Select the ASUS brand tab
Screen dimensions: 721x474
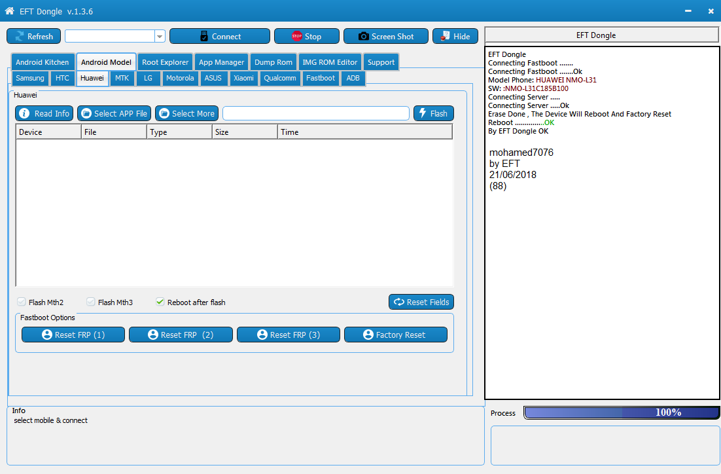(x=213, y=78)
